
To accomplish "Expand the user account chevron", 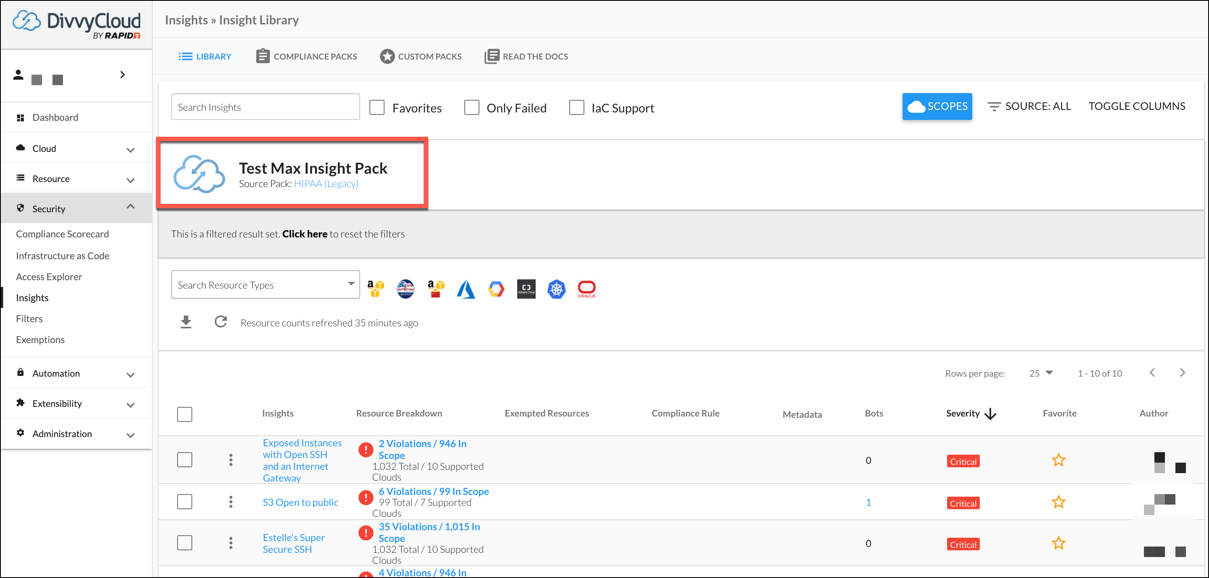I will coord(123,75).
